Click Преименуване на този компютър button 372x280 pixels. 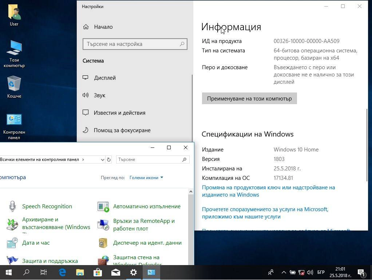249,98
